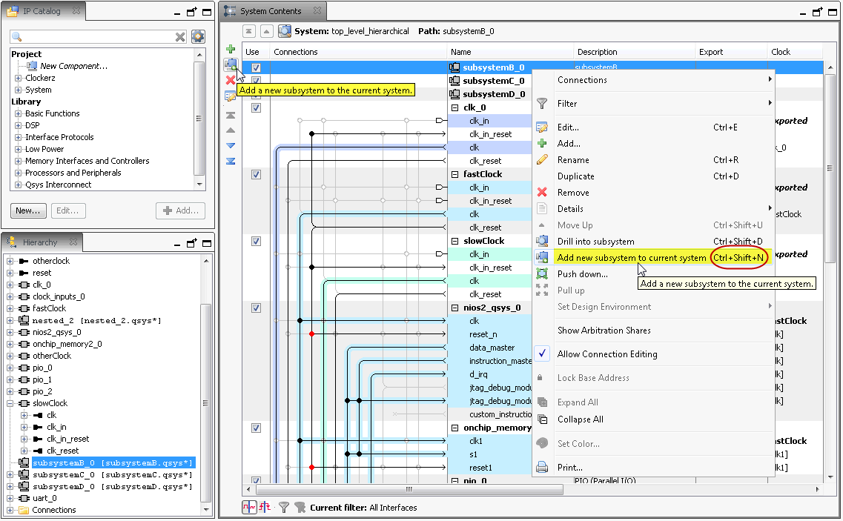
Task: Click the blue Move Down arrow icon
Action: tap(231, 146)
